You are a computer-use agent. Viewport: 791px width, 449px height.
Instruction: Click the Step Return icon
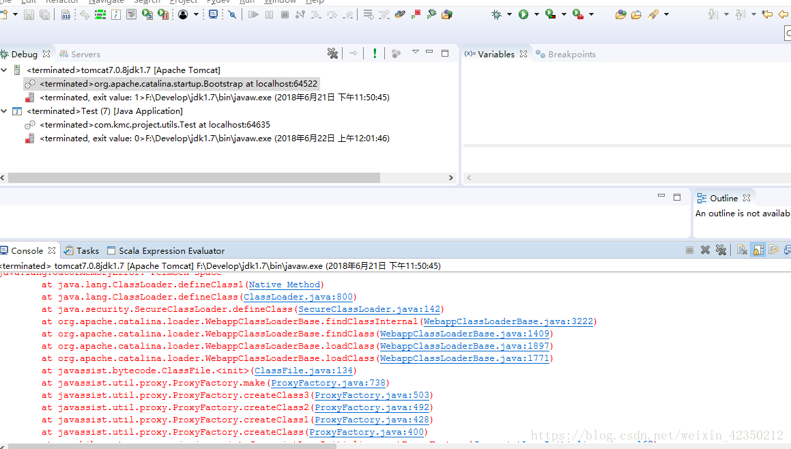(348, 14)
